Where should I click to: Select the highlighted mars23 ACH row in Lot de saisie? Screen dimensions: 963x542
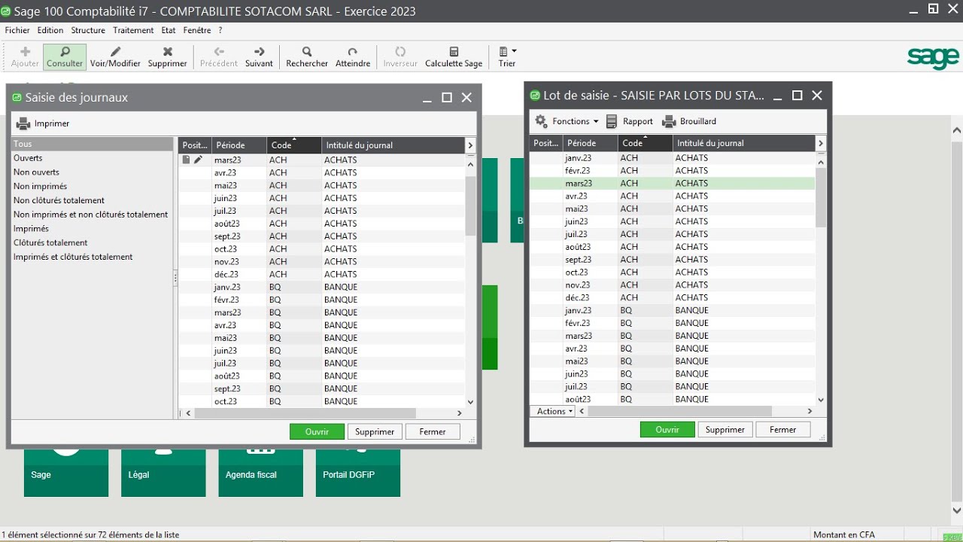(x=673, y=183)
